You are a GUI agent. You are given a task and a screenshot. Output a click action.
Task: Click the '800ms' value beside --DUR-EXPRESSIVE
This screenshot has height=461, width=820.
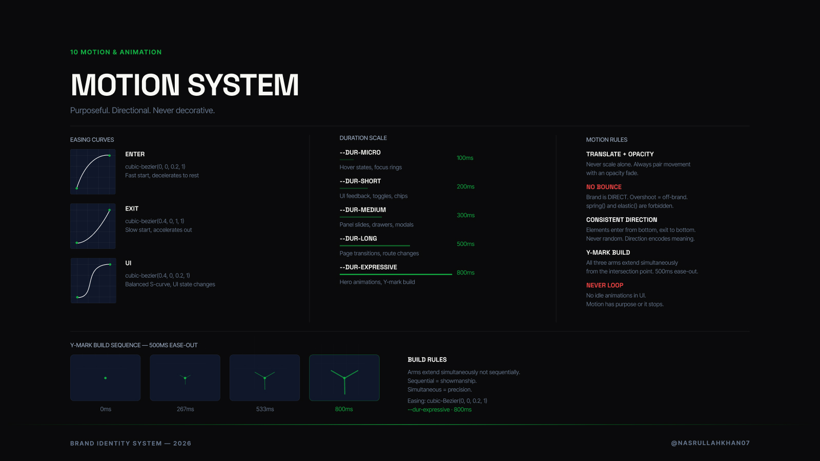tap(465, 273)
